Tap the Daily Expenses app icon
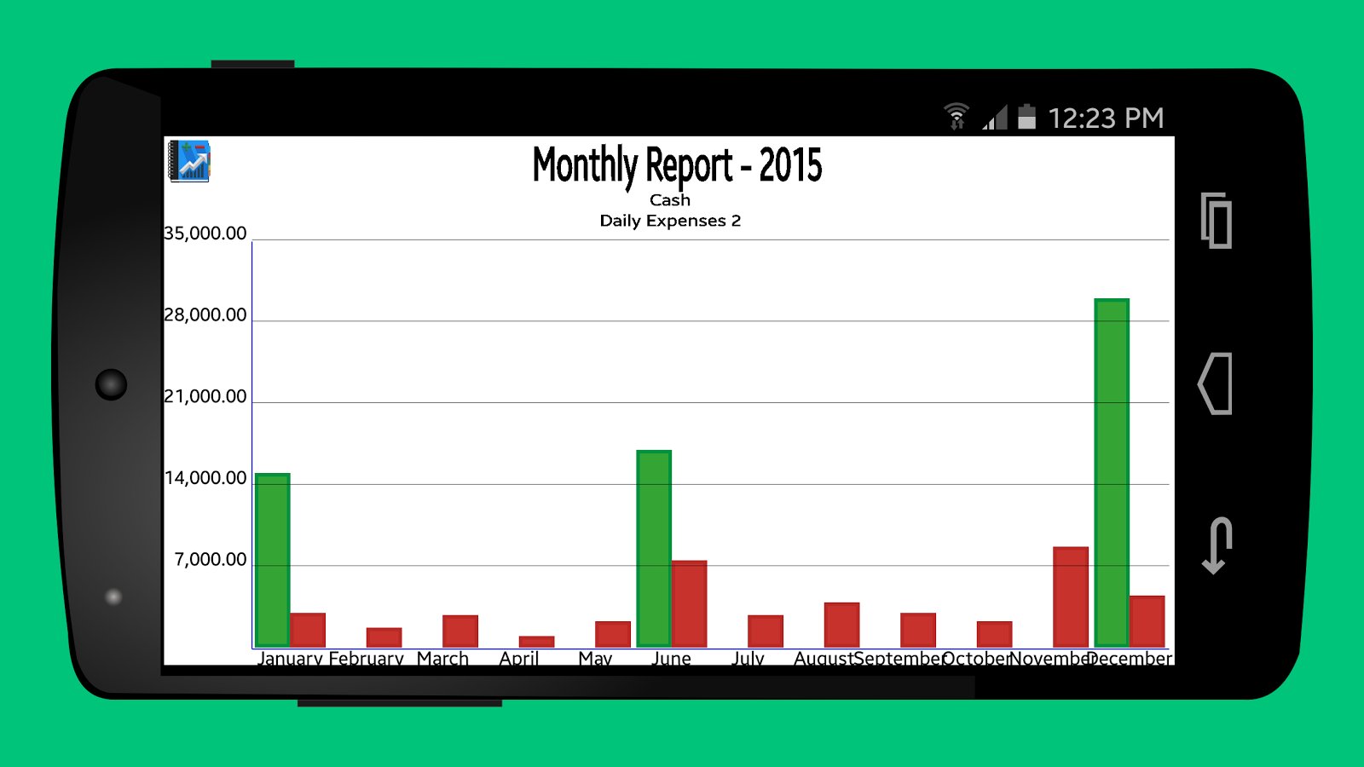 189,161
